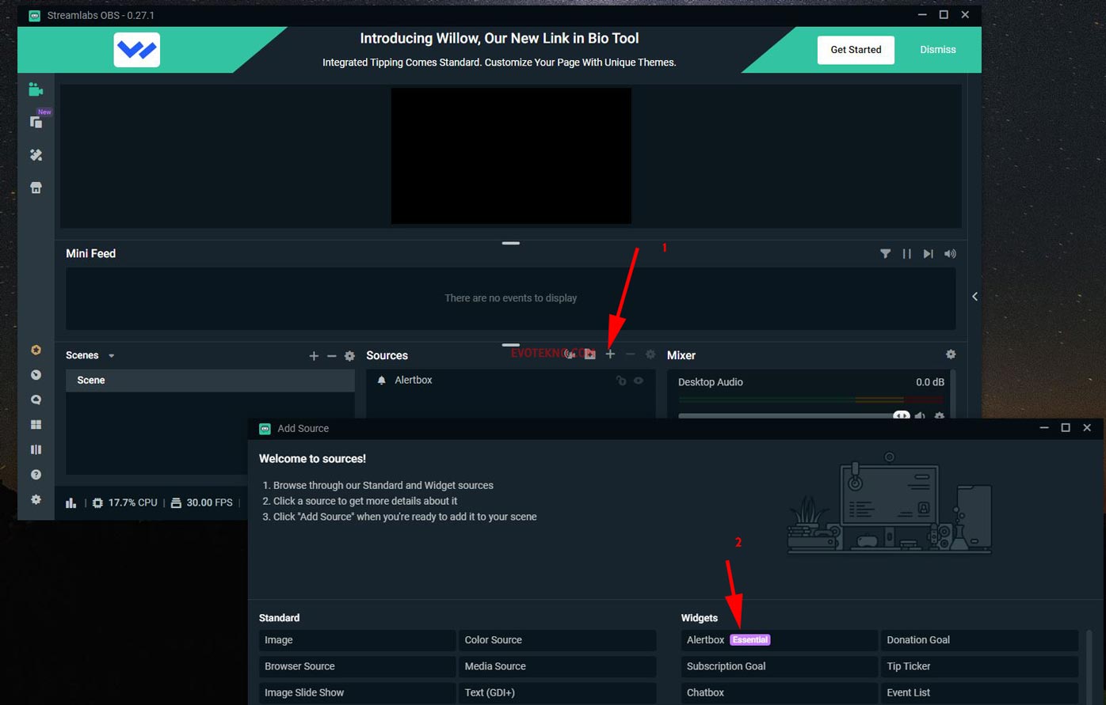Open the Cloudbot chat bubble icon
This screenshot has height=705, width=1106.
click(x=36, y=400)
